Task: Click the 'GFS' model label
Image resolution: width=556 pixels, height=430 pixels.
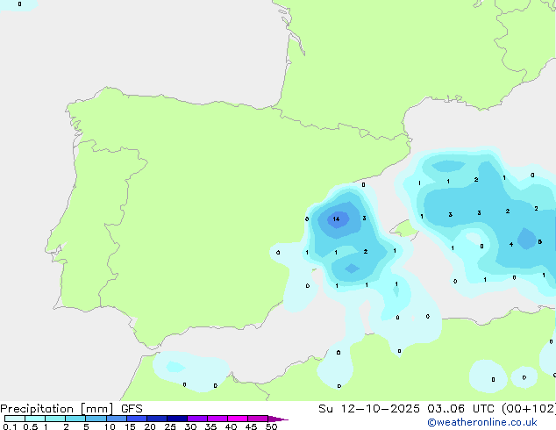Action: [x=132, y=409]
